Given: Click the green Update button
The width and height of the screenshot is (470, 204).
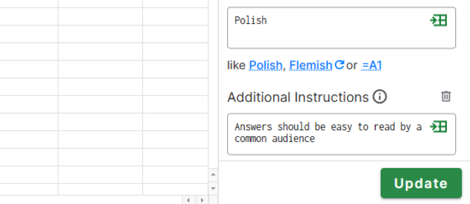Looking at the screenshot, I should pyautogui.click(x=421, y=183).
